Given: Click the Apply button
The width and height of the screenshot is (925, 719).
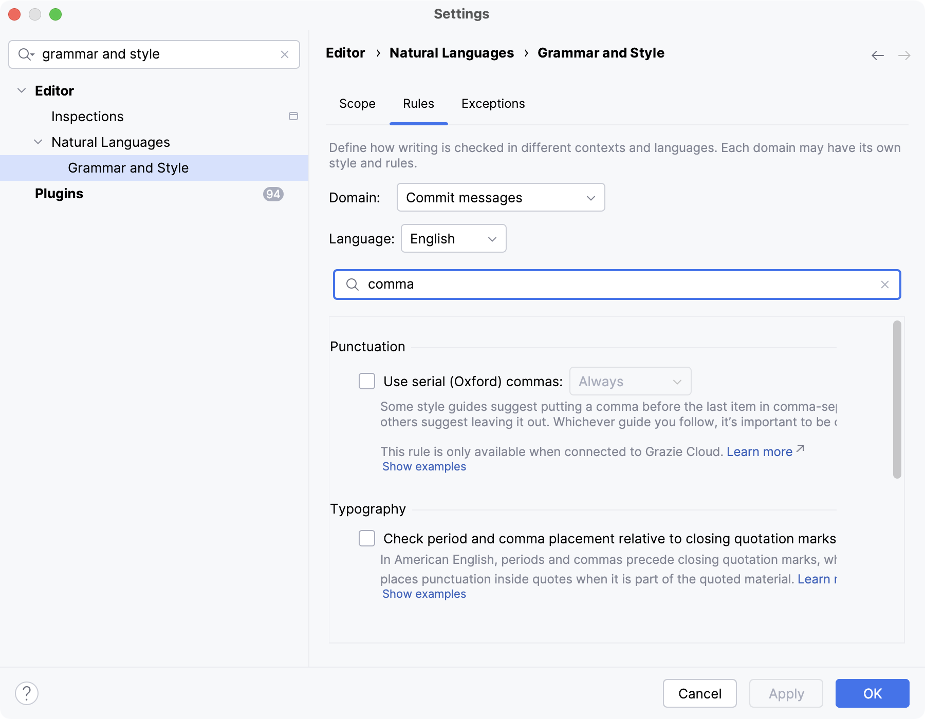Looking at the screenshot, I should pyautogui.click(x=785, y=693).
